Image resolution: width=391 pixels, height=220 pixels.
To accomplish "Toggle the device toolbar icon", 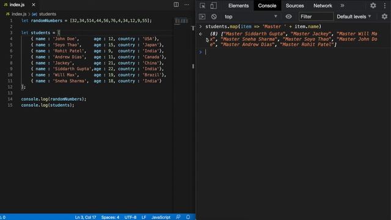I will [x=213, y=5].
